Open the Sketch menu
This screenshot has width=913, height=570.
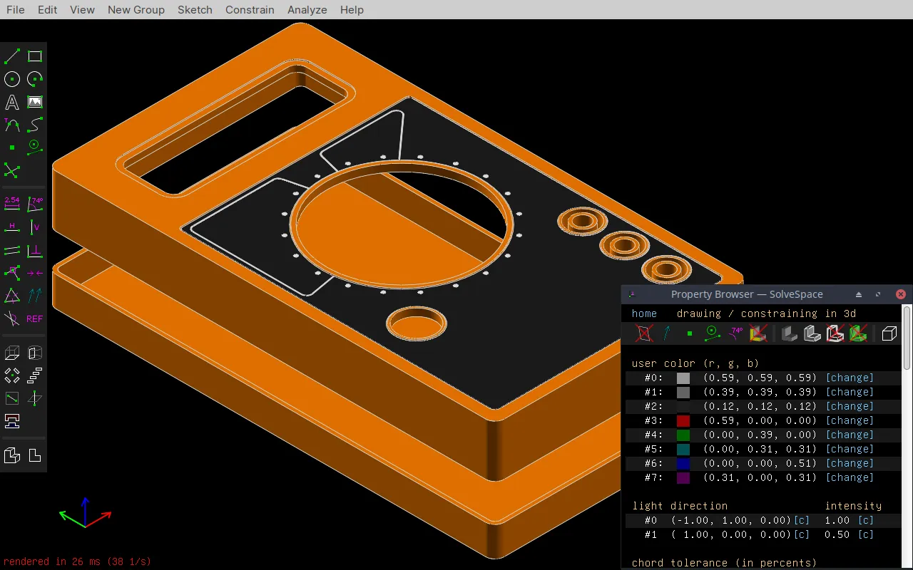pos(195,9)
